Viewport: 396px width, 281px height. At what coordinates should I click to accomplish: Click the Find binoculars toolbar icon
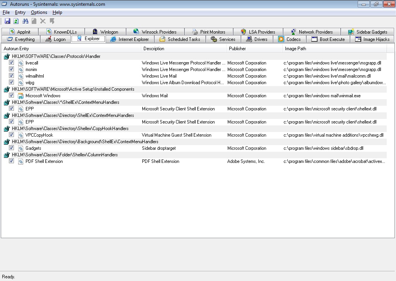25,21
